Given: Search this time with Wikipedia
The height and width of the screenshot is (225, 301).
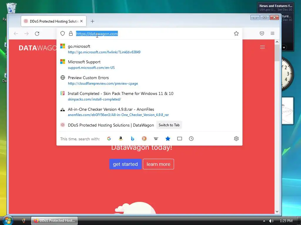Looking at the screenshot, I should click(156, 139).
